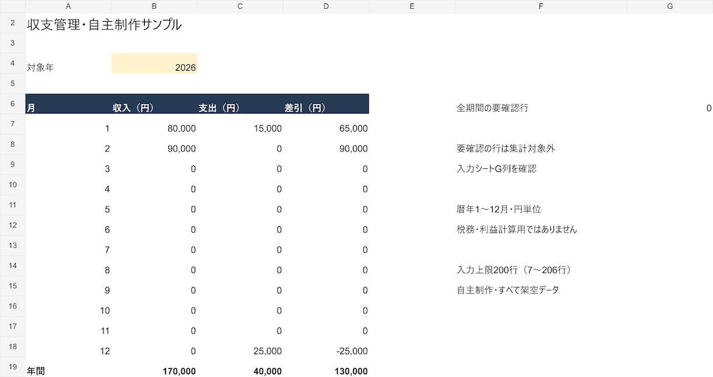Select column B header

coord(154,6)
